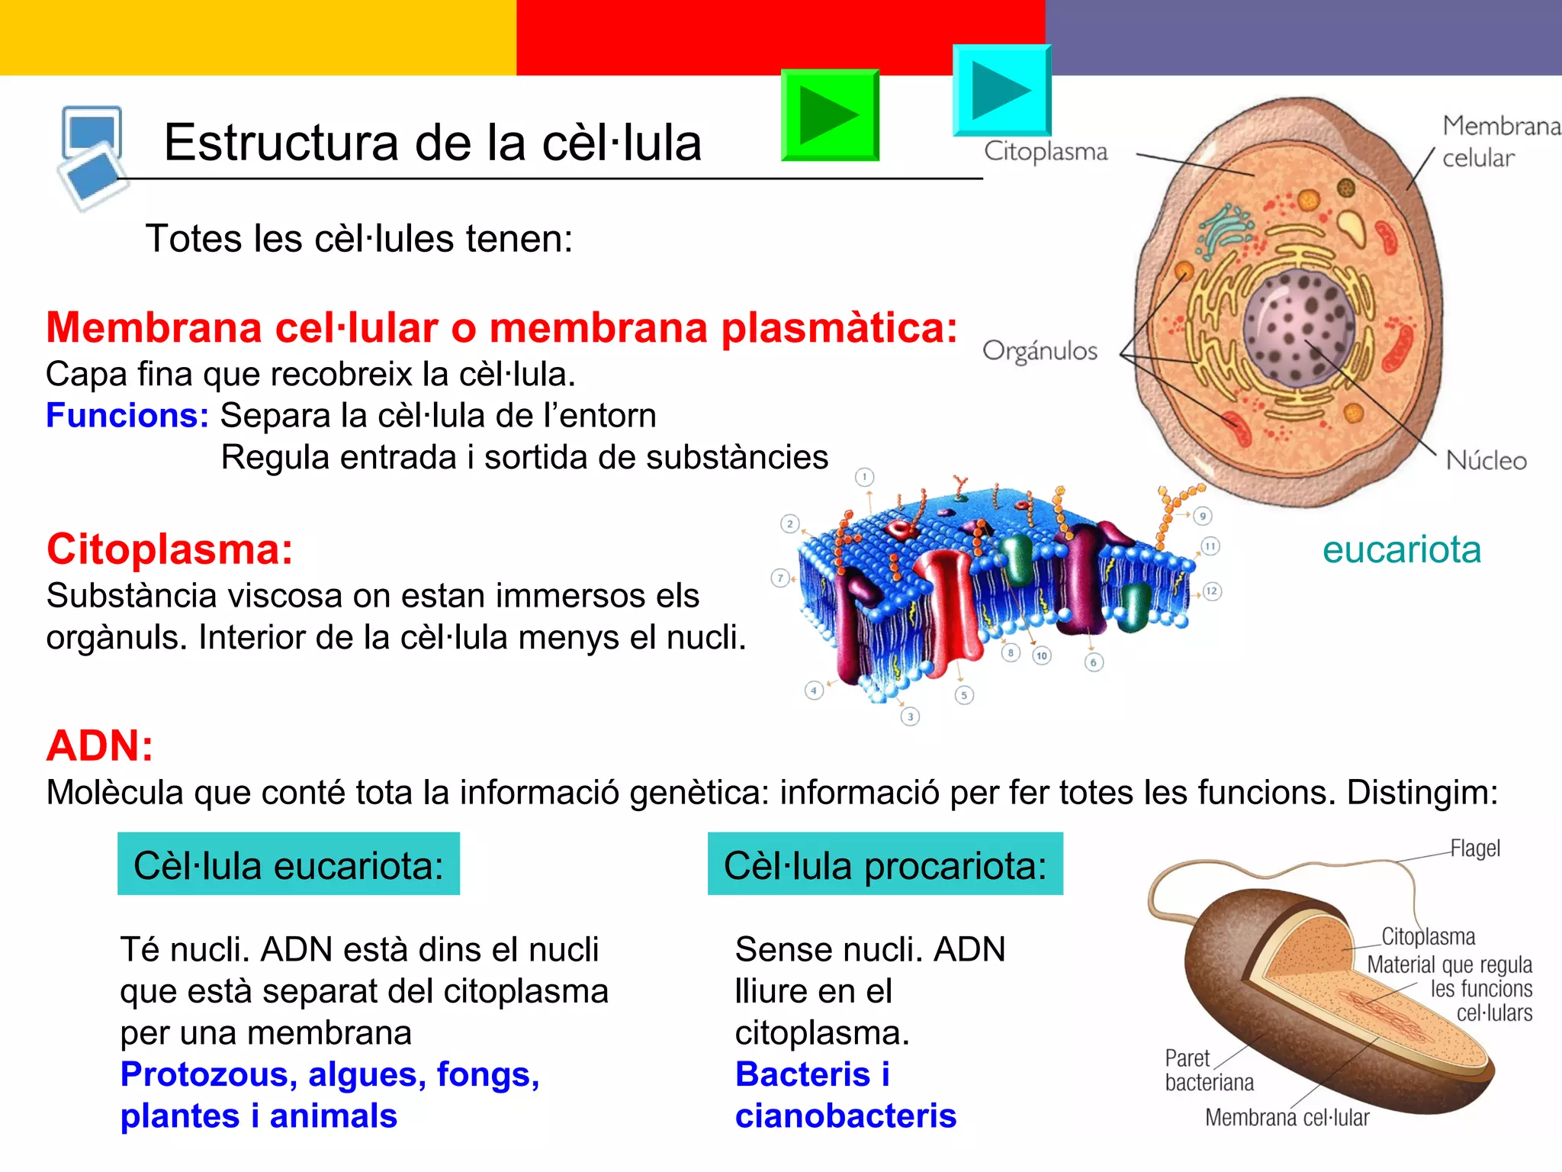Select the 'Cèl·lula procariota:' teal box
Viewport: 1562px width, 1172px height.
885,865
